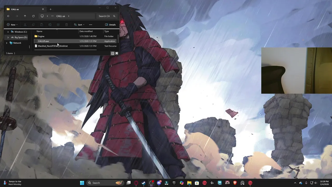
Task: Switch to details list view icon
Action: point(113,53)
